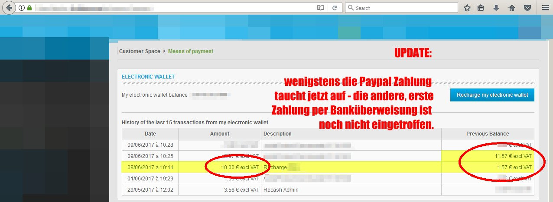Reload the current page
The height and width of the screenshot is (202, 553).
[335, 8]
